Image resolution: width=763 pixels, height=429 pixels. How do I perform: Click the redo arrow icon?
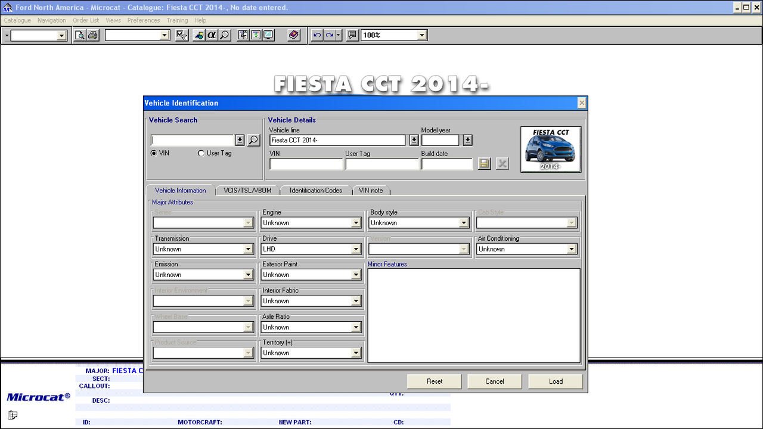coord(329,35)
